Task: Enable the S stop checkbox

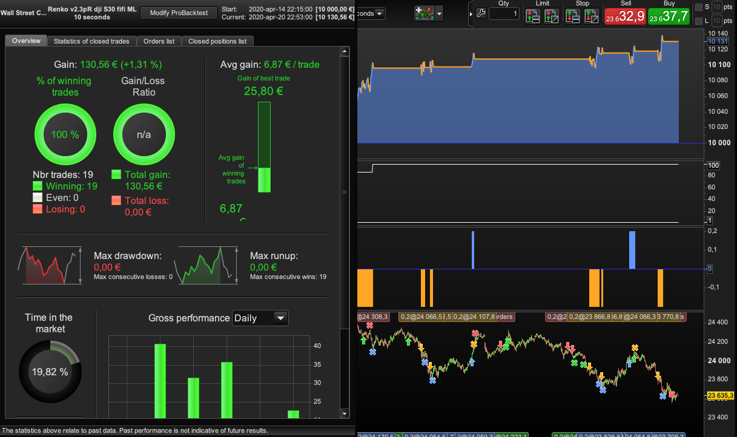Action: coord(698,7)
